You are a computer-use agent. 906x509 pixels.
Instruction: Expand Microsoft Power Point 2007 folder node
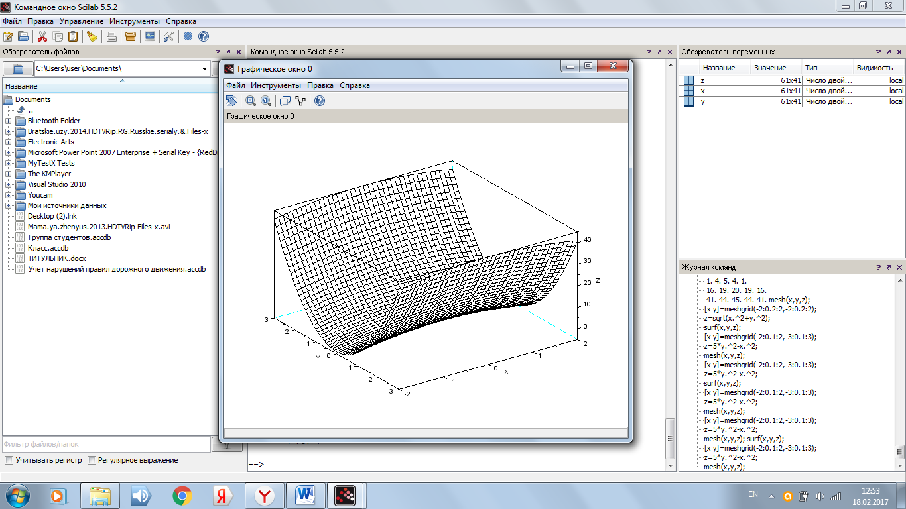[x=8, y=152]
